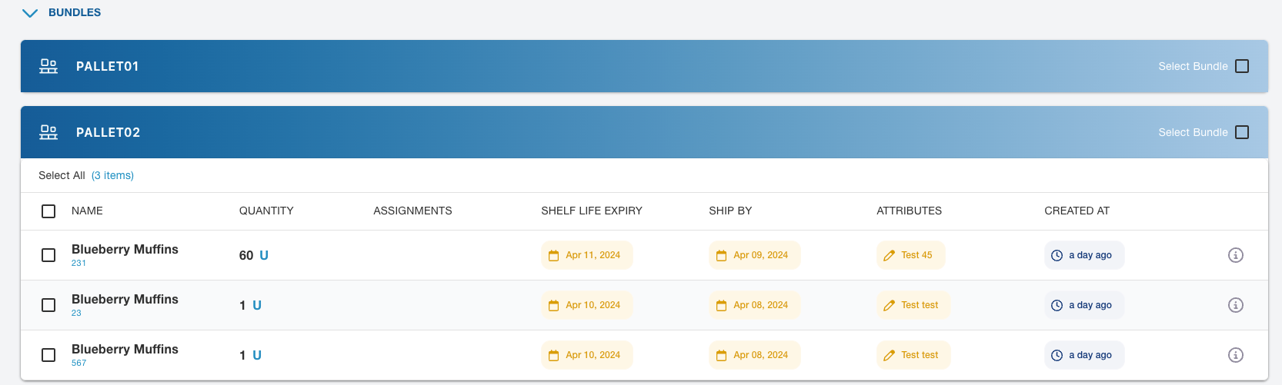Click the a day ago chip in last row

1084,355
